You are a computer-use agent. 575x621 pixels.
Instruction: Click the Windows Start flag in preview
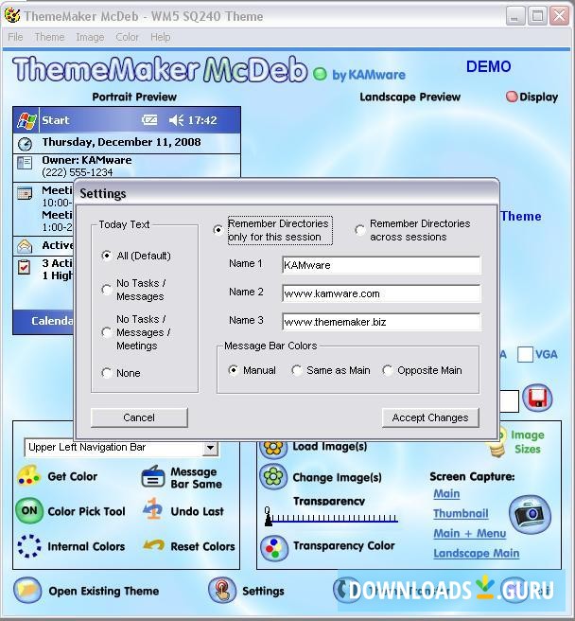pos(26,120)
